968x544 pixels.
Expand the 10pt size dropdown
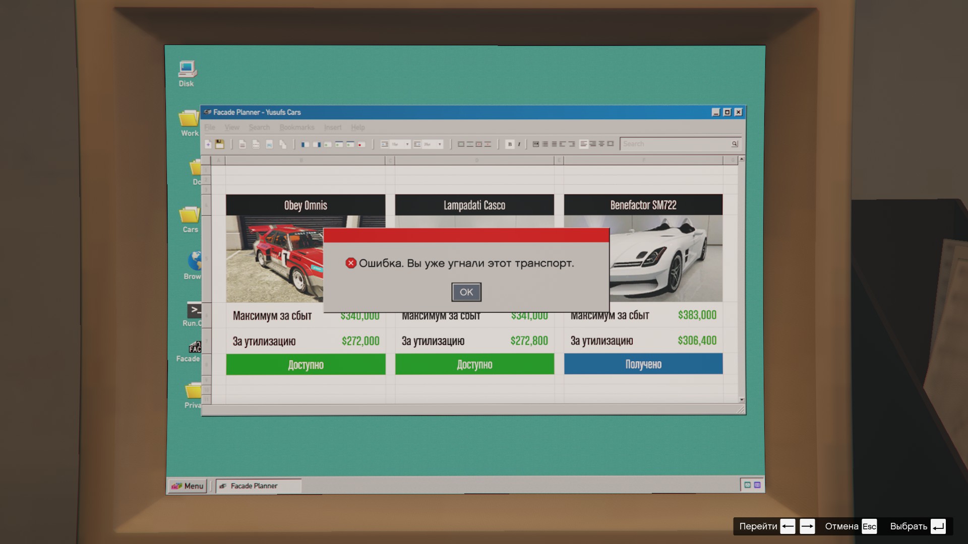(x=407, y=144)
